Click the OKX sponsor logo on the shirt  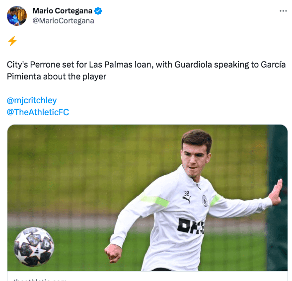tap(191, 226)
